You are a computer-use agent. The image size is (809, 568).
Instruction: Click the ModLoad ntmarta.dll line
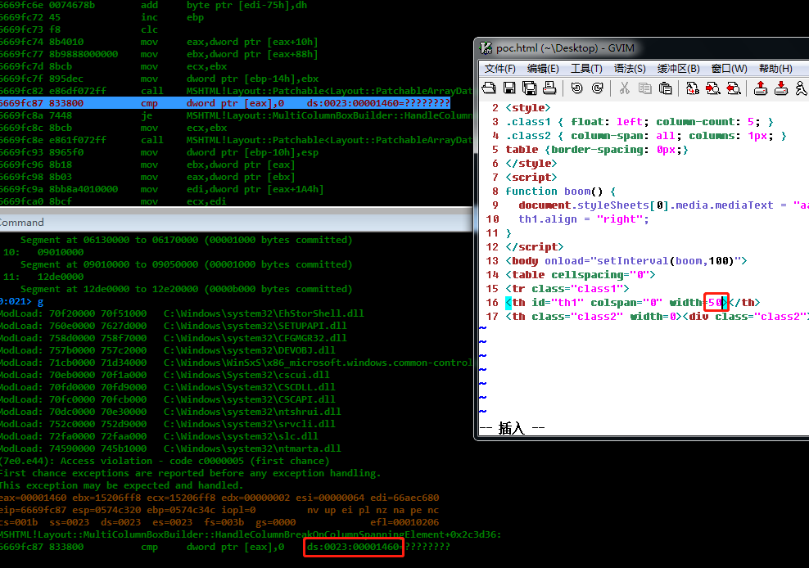[170, 449]
